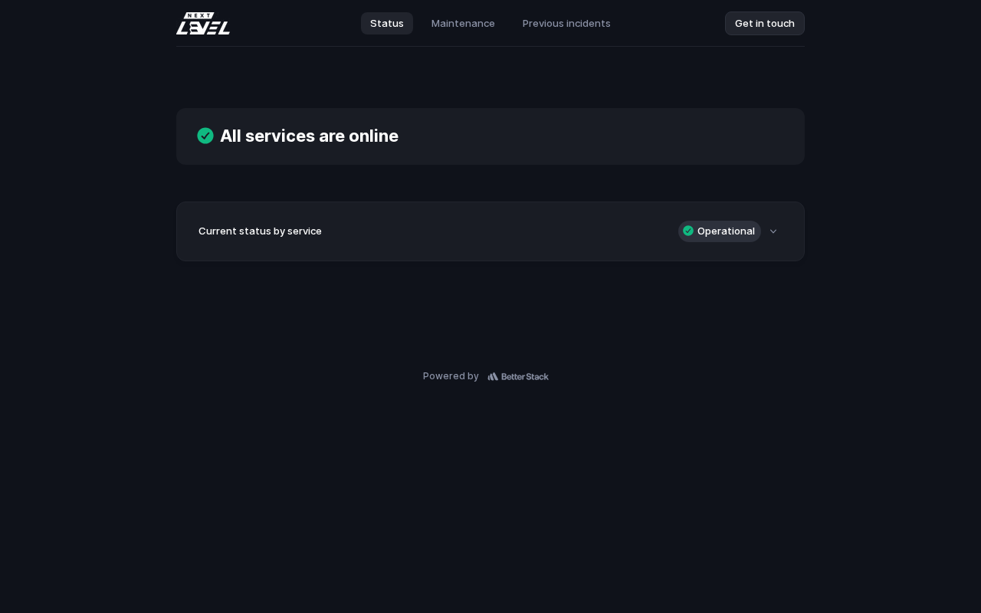Image resolution: width=981 pixels, height=613 pixels.
Task: Click the Better Stack logo icon
Action: coord(493,376)
